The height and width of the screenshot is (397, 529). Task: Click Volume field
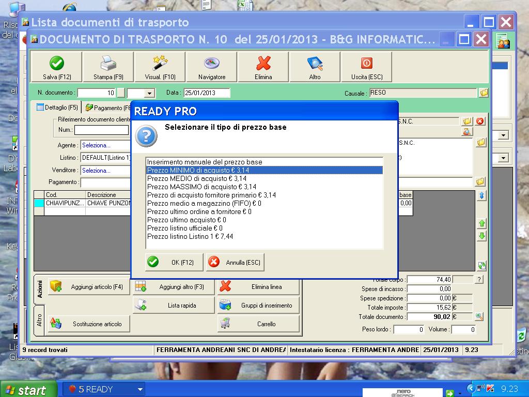[x=463, y=329]
